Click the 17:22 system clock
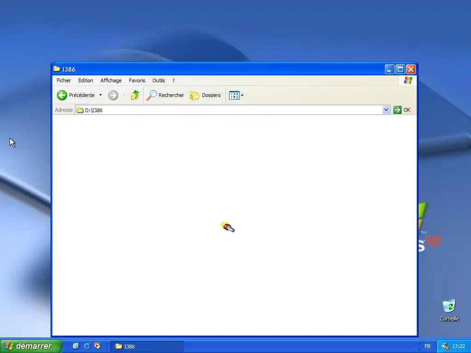The height and width of the screenshot is (353, 471). click(x=459, y=347)
